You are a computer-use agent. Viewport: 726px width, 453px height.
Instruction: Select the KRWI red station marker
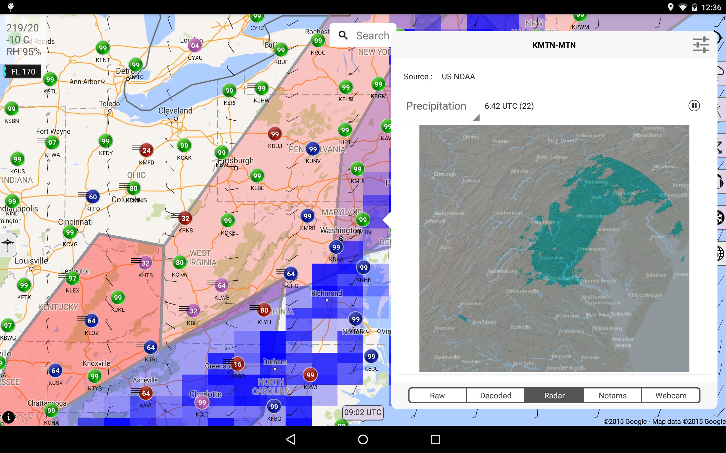(x=310, y=375)
